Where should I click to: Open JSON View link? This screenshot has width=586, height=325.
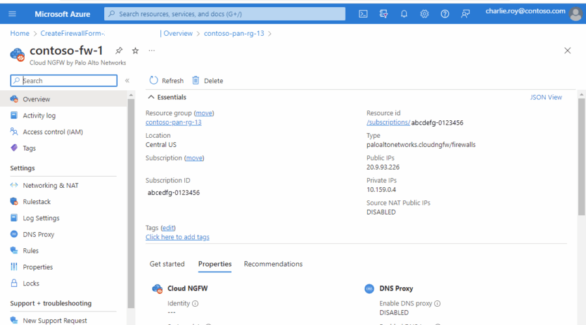click(x=546, y=97)
